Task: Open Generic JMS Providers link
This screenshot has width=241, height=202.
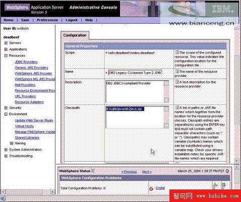Action: pos(31,68)
